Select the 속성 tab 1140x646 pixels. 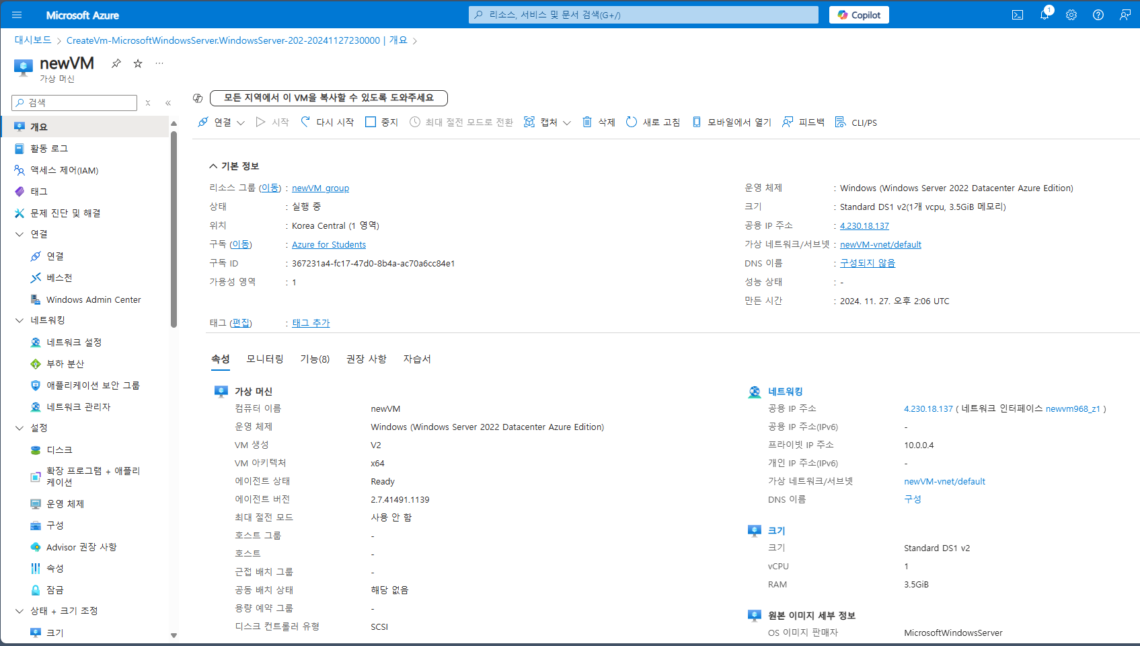(221, 359)
